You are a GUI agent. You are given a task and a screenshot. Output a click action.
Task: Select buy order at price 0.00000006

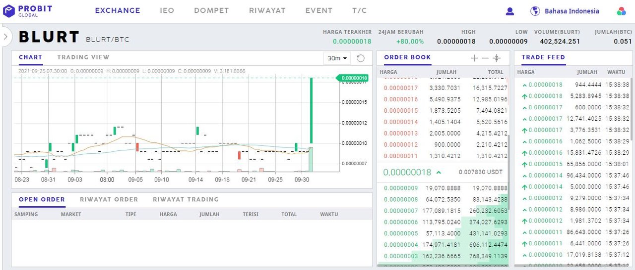click(443, 223)
